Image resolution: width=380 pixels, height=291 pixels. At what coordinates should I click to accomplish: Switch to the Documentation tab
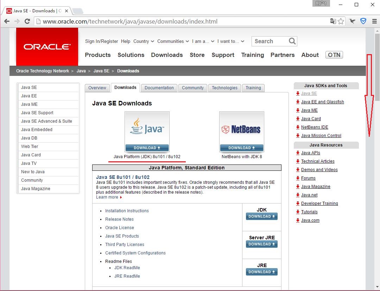tap(159, 88)
